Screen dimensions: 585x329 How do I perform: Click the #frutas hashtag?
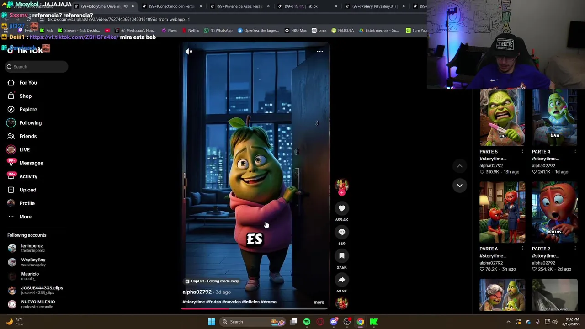[x=213, y=302]
